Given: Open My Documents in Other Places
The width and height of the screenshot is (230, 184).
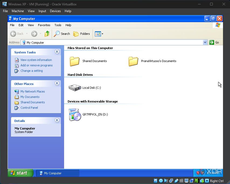Looking at the screenshot, I should [30, 97].
